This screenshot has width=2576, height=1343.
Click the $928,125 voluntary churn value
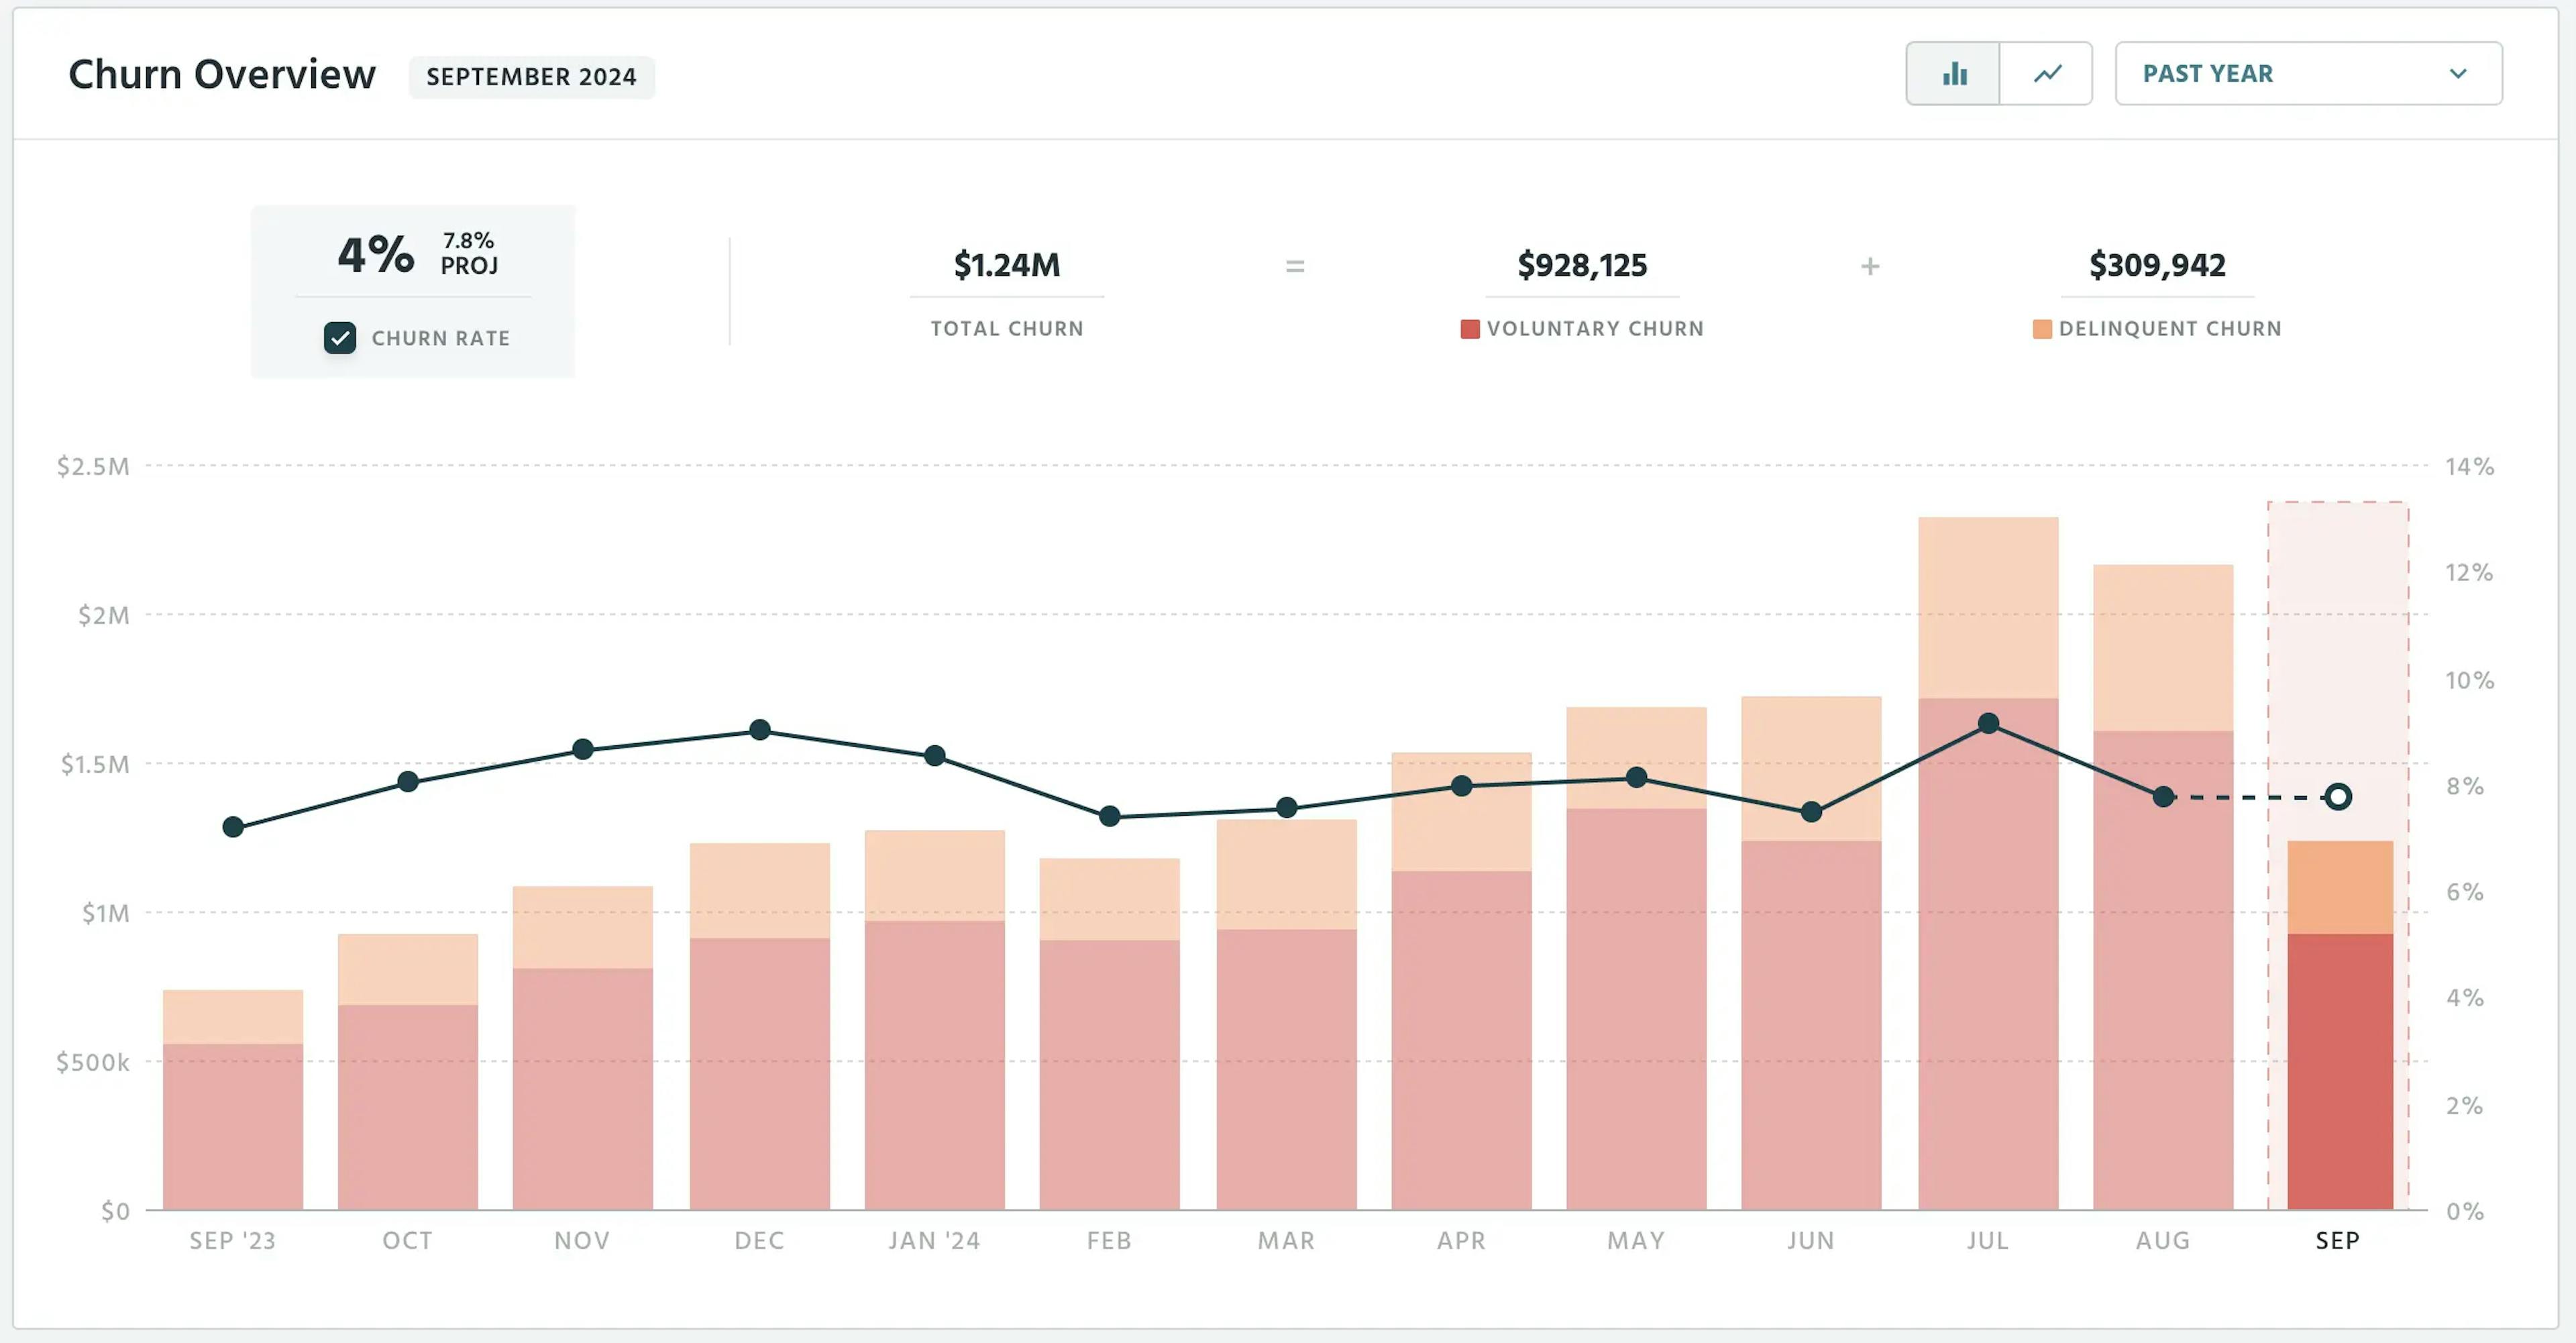coord(1582,265)
